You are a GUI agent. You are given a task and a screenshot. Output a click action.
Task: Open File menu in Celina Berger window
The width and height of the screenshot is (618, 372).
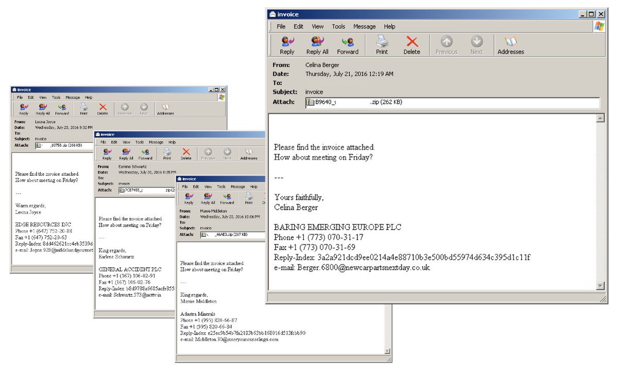pos(281,27)
